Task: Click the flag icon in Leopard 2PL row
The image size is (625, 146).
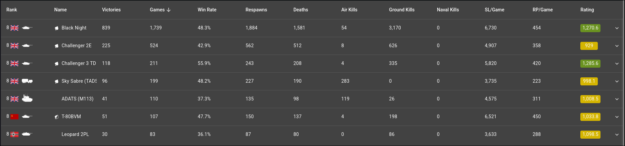Action: pos(14,134)
